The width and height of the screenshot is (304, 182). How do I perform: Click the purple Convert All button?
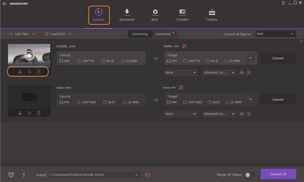point(278,174)
